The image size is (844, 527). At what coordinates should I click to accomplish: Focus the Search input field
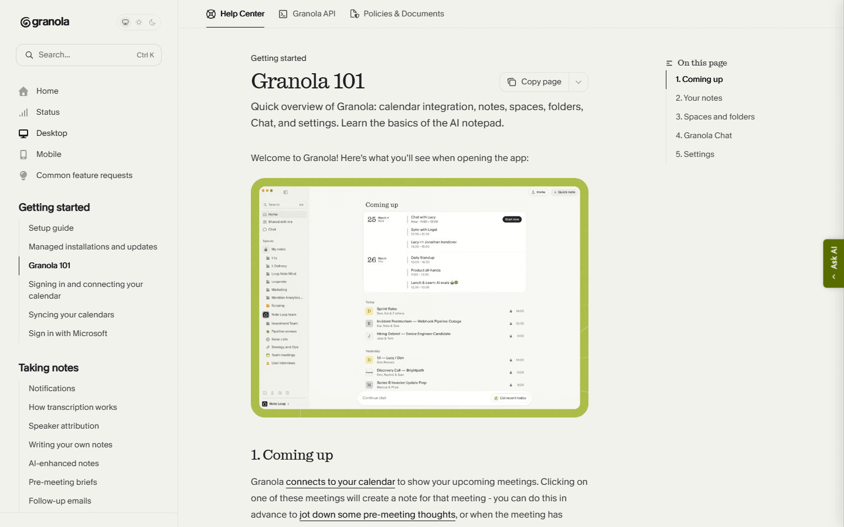tap(89, 55)
